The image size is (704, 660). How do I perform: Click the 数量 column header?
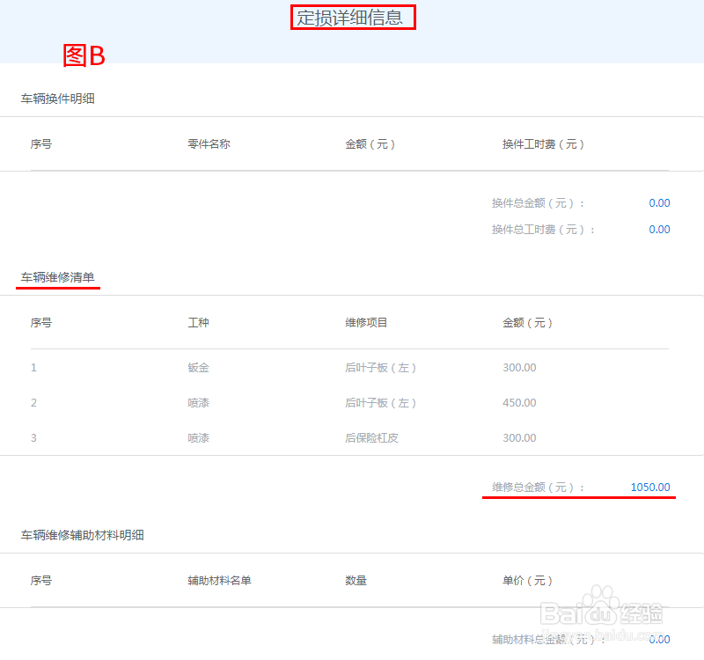point(356,581)
